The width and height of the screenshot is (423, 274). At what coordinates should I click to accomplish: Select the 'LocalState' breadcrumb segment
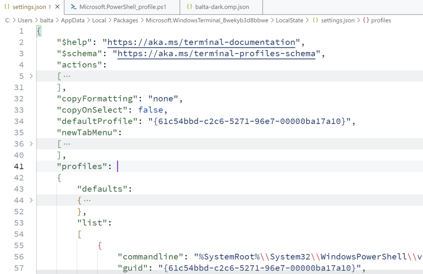point(290,20)
